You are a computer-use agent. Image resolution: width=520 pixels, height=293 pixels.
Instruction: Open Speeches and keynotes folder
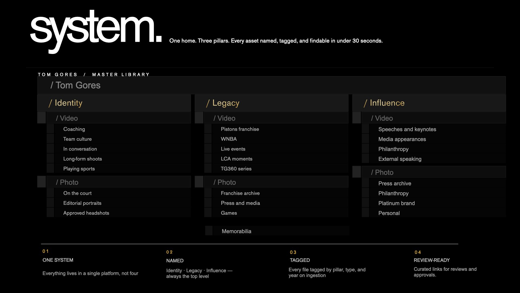click(407, 129)
